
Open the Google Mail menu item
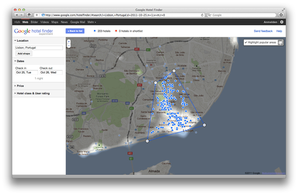click(77, 22)
